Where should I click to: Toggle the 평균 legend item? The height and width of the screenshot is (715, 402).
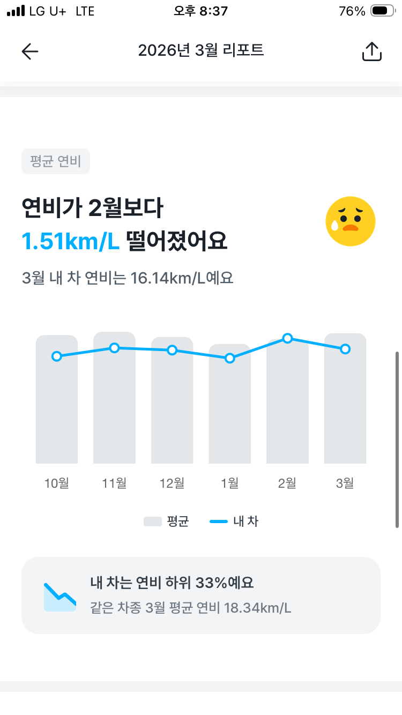[166, 521]
